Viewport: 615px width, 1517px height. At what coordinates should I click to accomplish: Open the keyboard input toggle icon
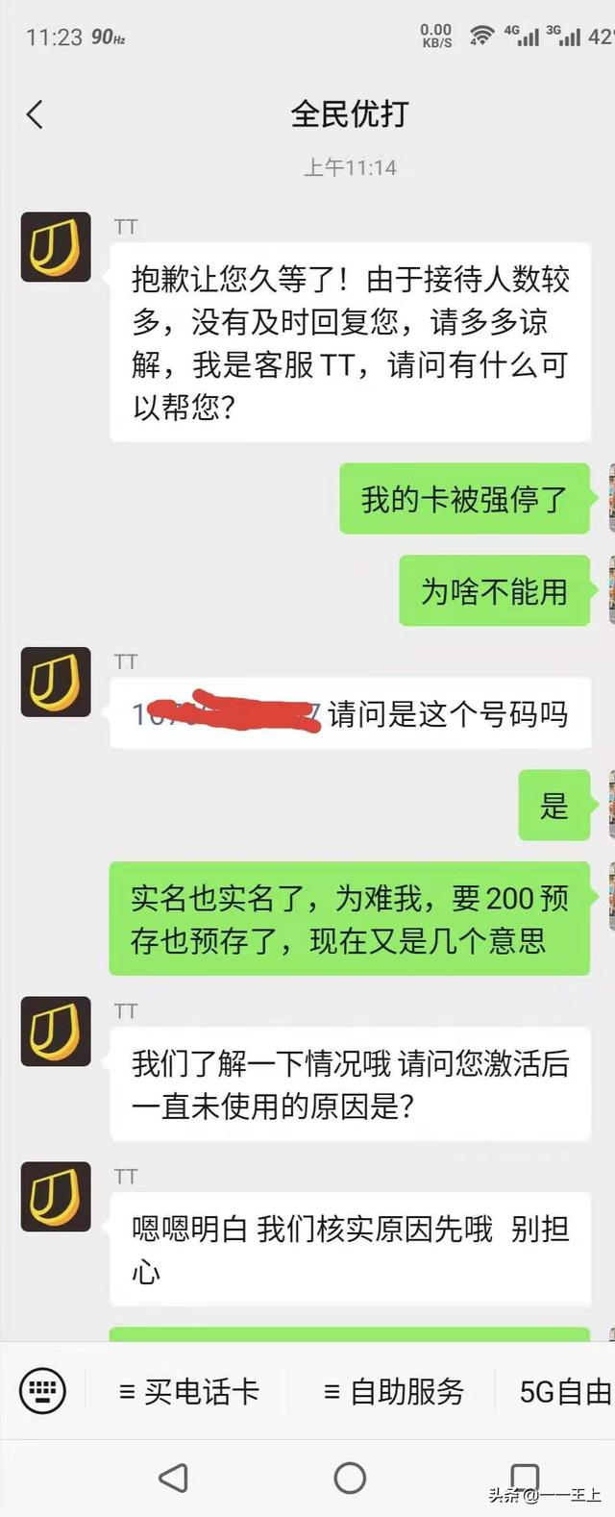[x=43, y=1391]
